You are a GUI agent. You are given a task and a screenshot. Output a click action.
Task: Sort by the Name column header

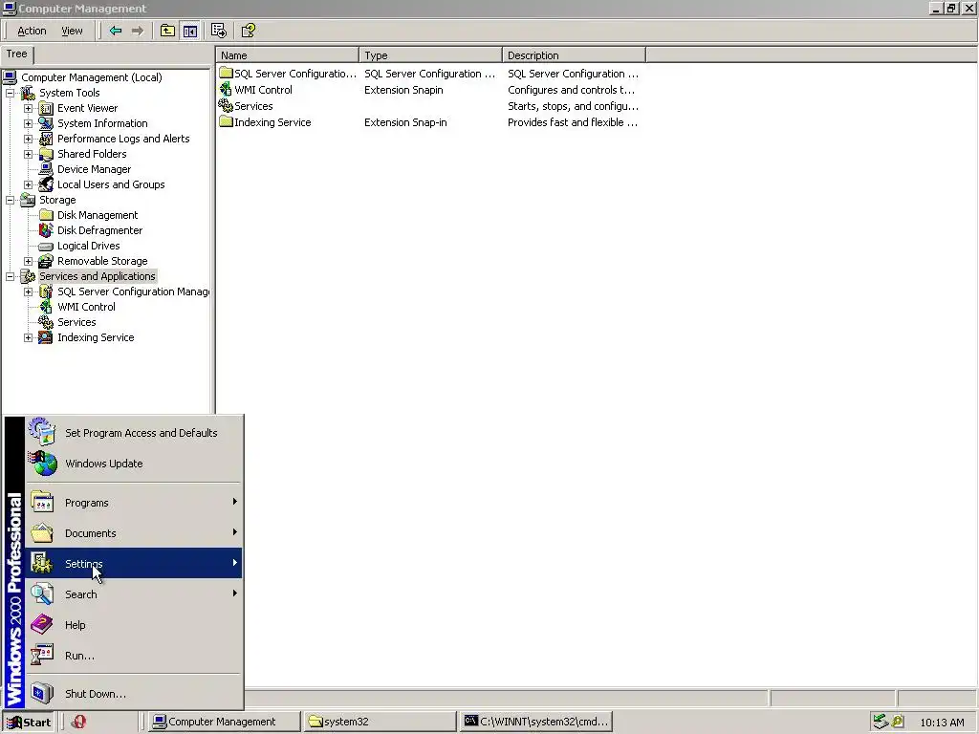coord(287,54)
